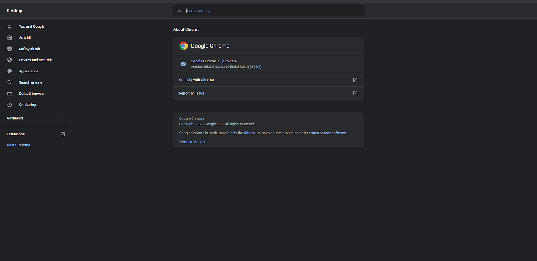Click the person icon beside You and Google
Viewport: 537px width, 261px height.
(x=10, y=26)
